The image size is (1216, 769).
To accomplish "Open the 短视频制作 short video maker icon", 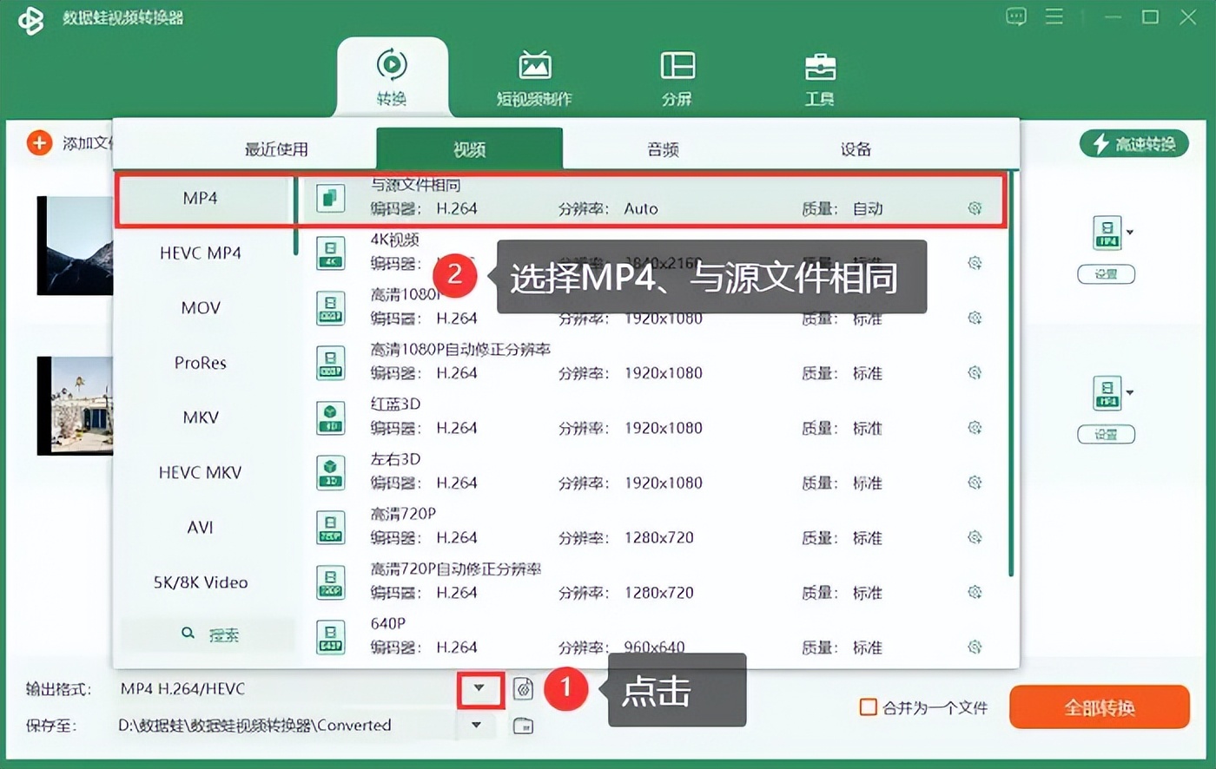I will point(534,66).
